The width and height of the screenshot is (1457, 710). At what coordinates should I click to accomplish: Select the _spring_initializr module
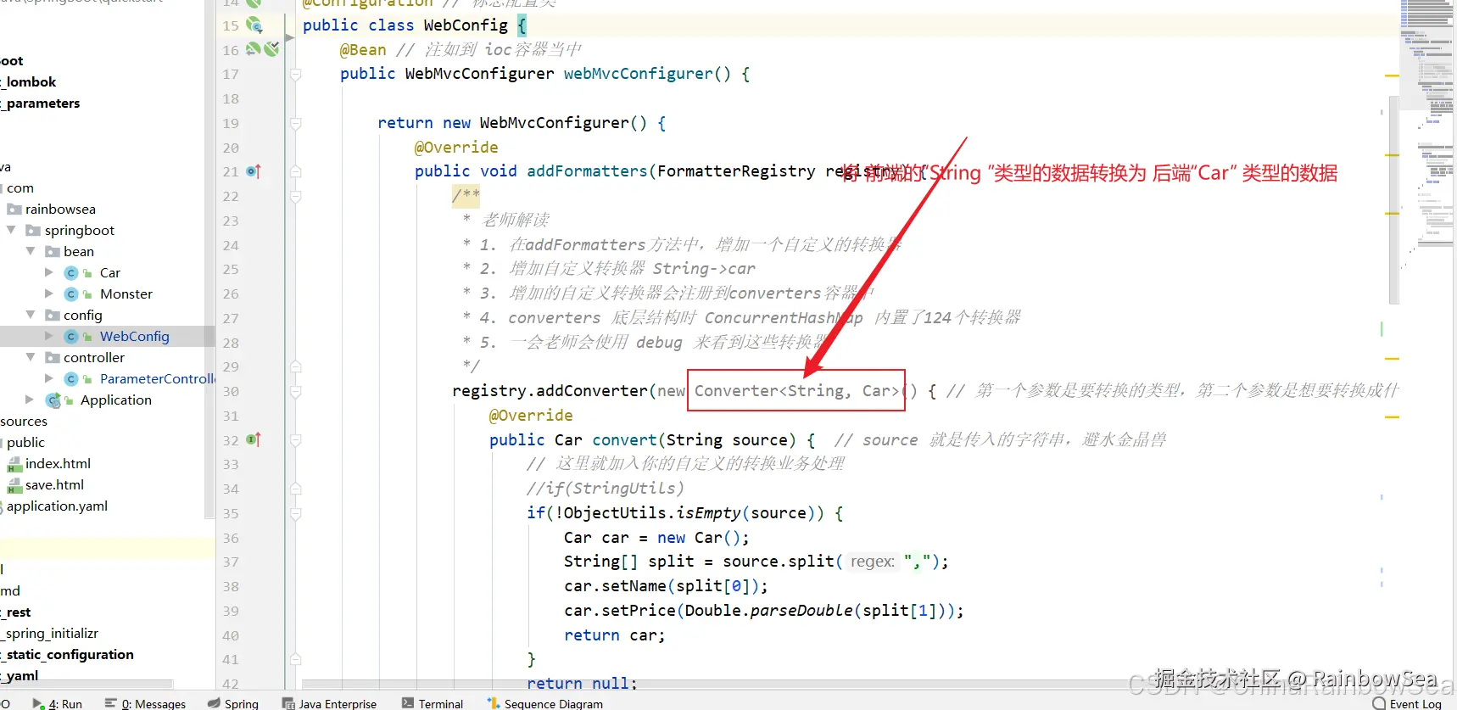pyautogui.click(x=50, y=634)
